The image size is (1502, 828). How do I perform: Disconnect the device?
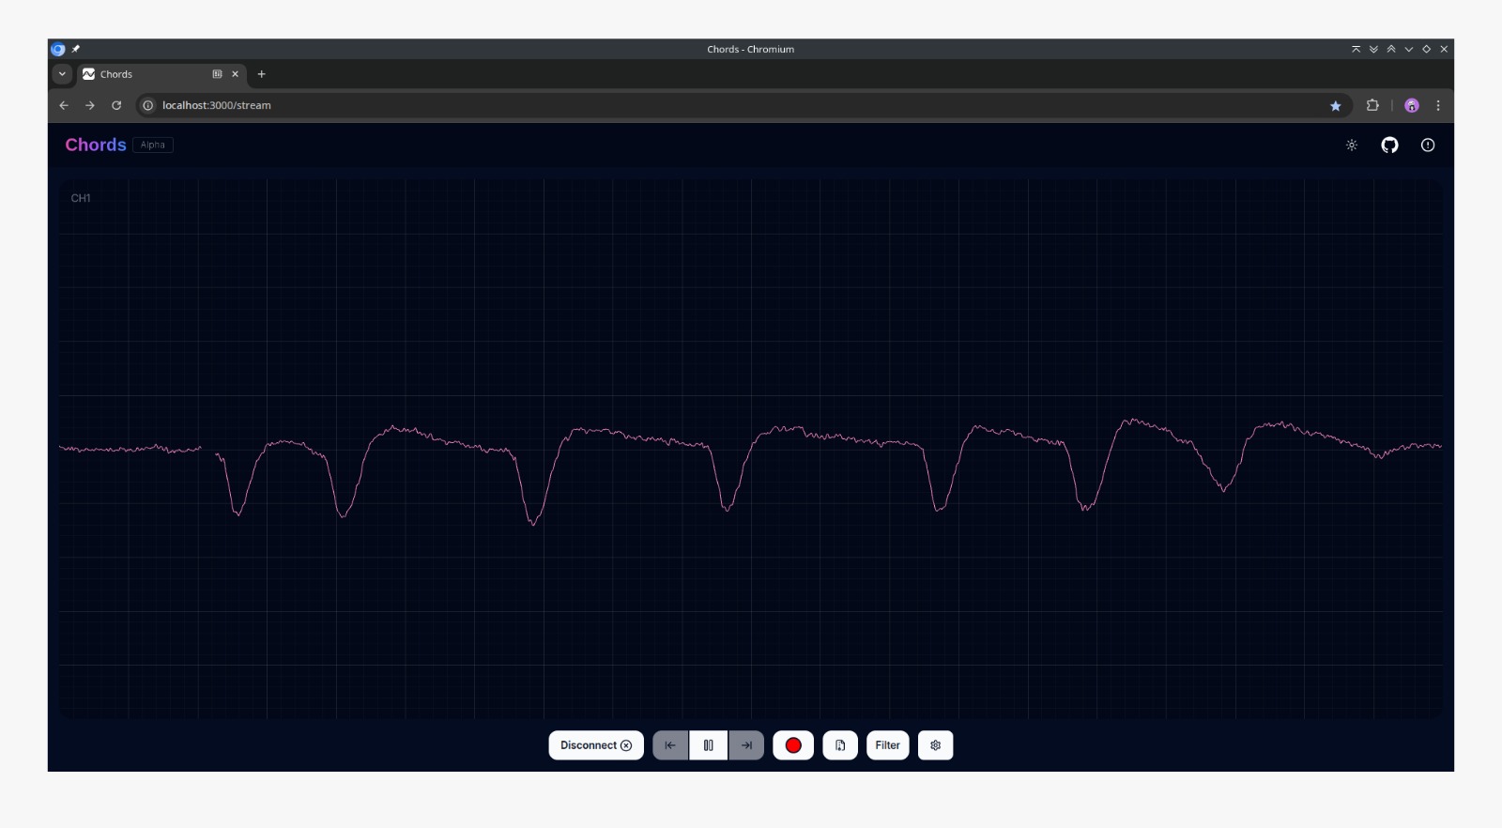pos(596,745)
